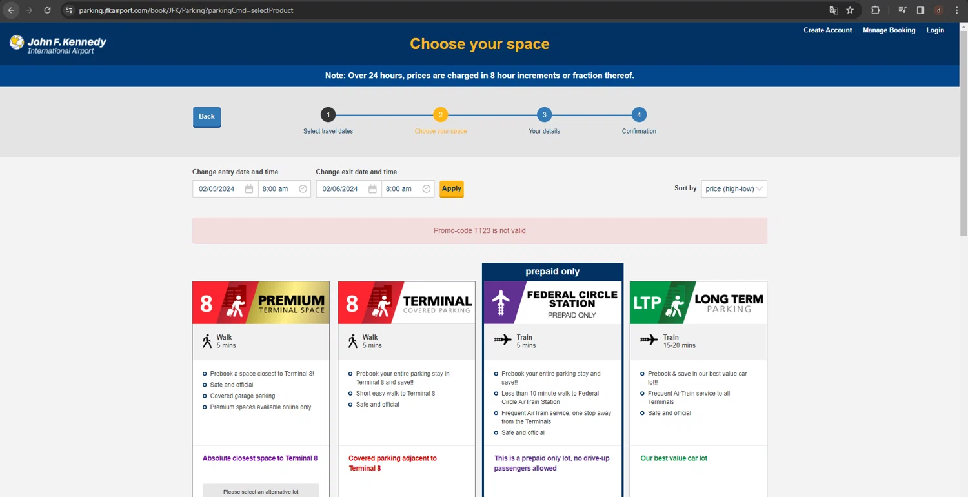Viewport: 968px width, 497px height.
Task: Click the translate page icon
Action: [834, 10]
